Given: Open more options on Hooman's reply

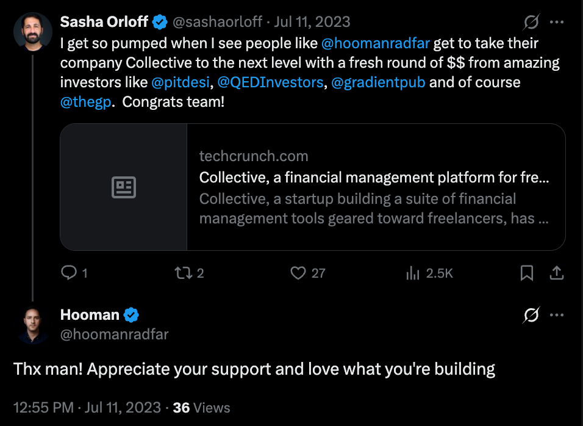Looking at the screenshot, I should click(557, 316).
